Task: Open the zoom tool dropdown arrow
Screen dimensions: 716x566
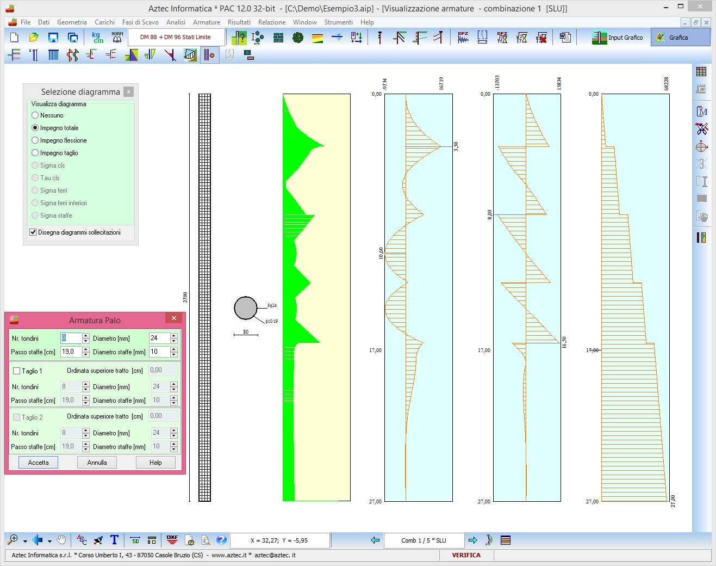Action: coord(25,541)
